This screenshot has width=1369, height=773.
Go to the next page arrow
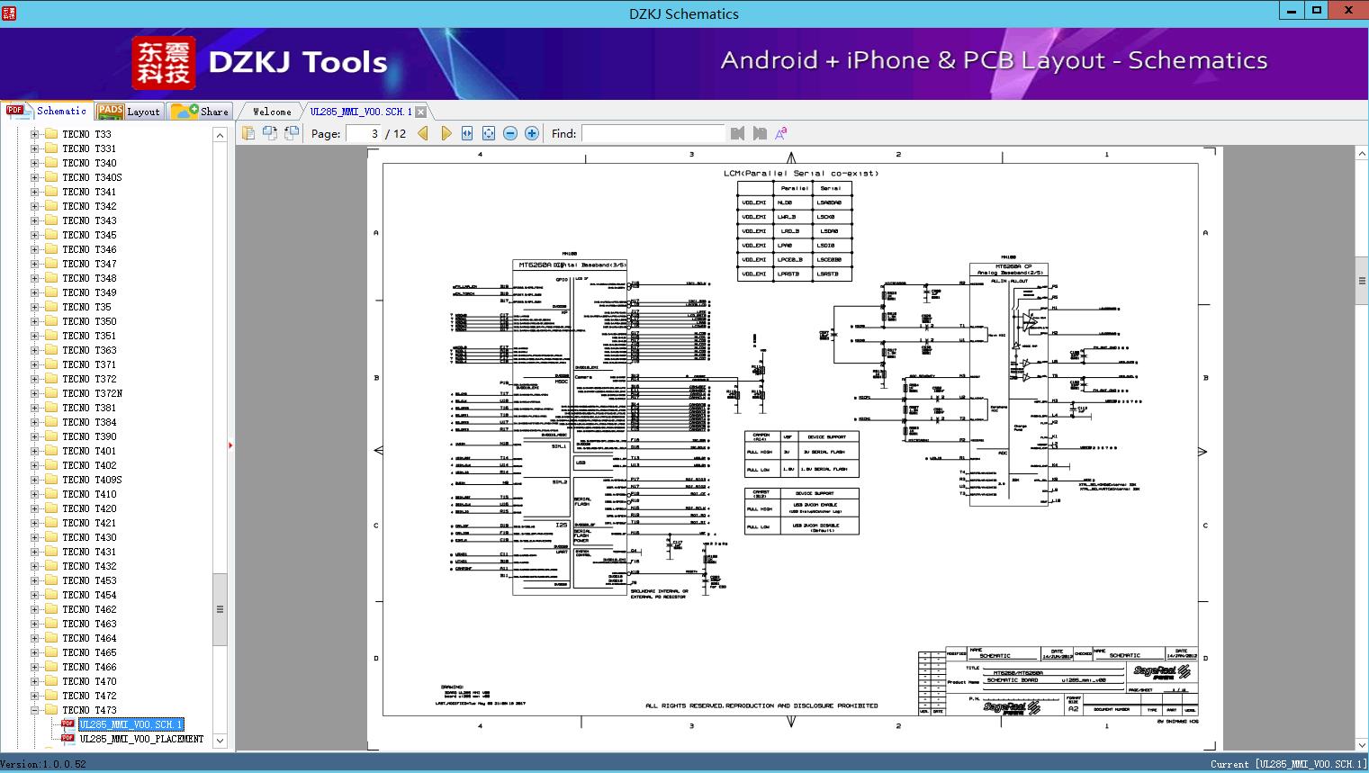click(x=446, y=133)
